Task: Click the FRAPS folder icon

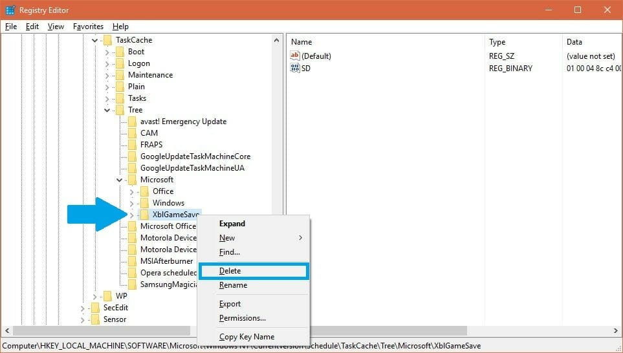Action: 133,145
